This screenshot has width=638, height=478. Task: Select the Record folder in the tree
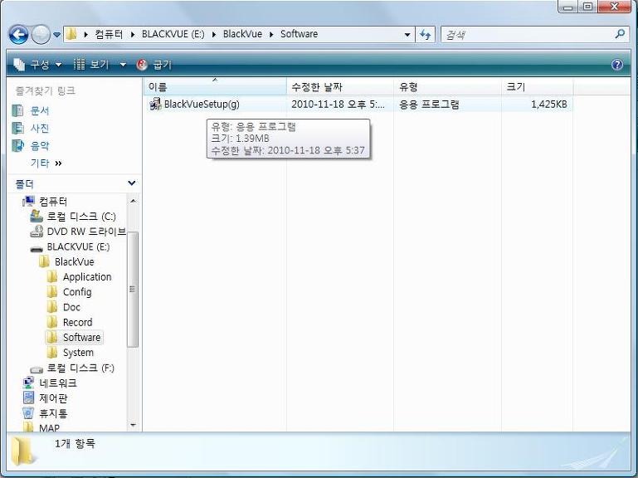coord(78,322)
